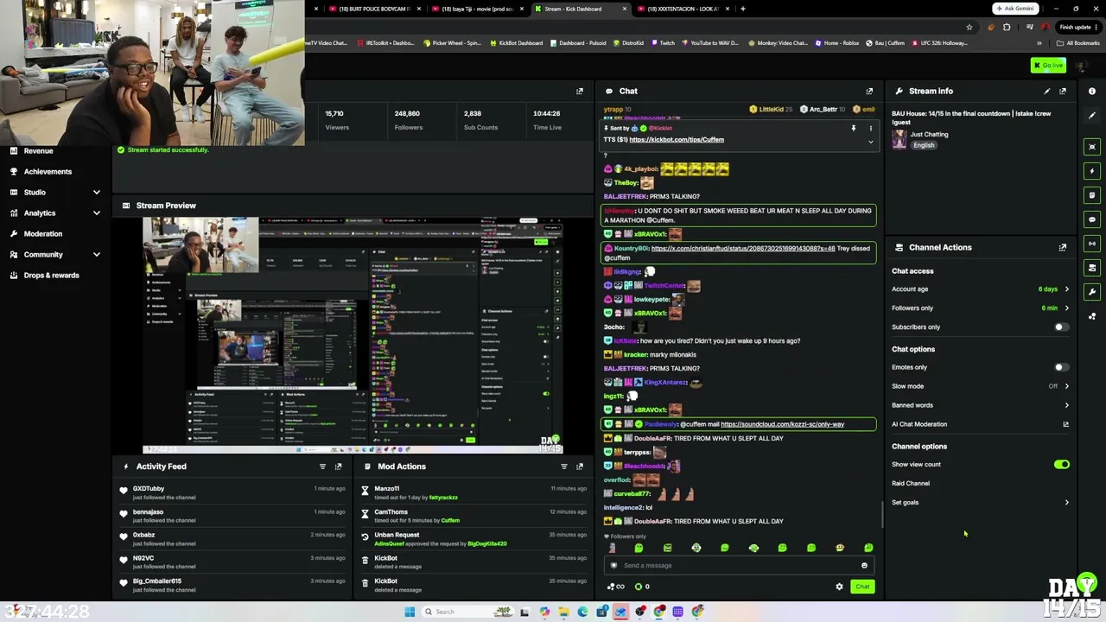Pop out the Mod Actions panel
This screenshot has height=622, width=1106.
click(580, 466)
